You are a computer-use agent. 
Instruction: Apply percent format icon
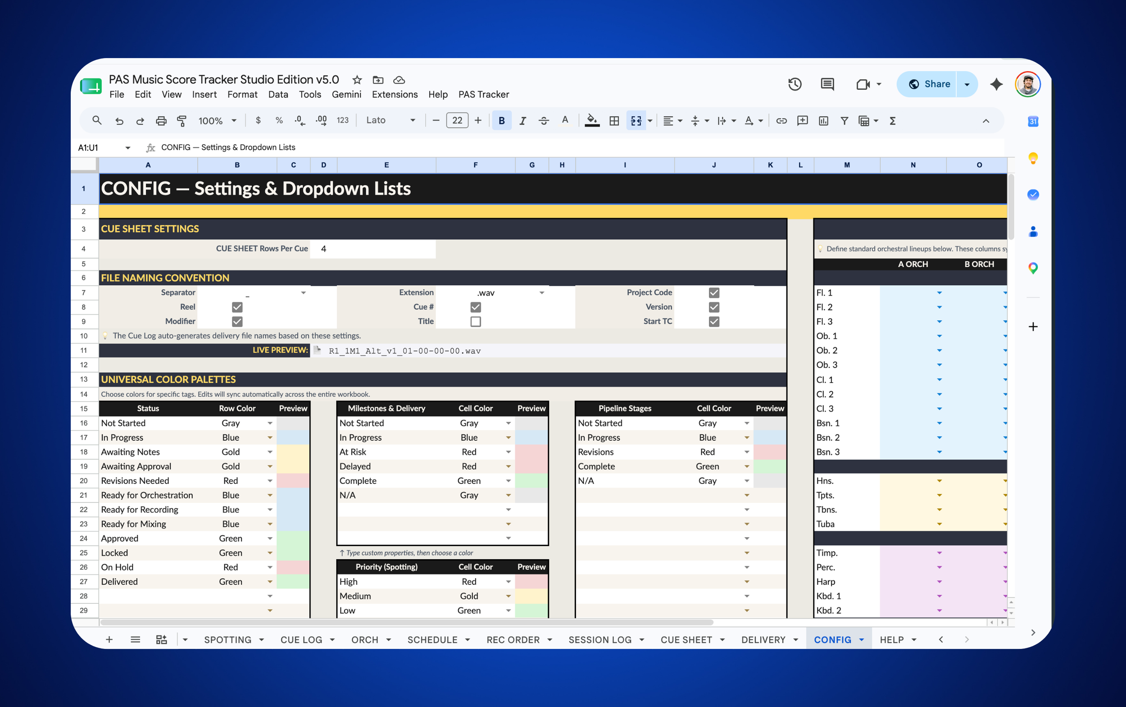pyautogui.click(x=279, y=121)
